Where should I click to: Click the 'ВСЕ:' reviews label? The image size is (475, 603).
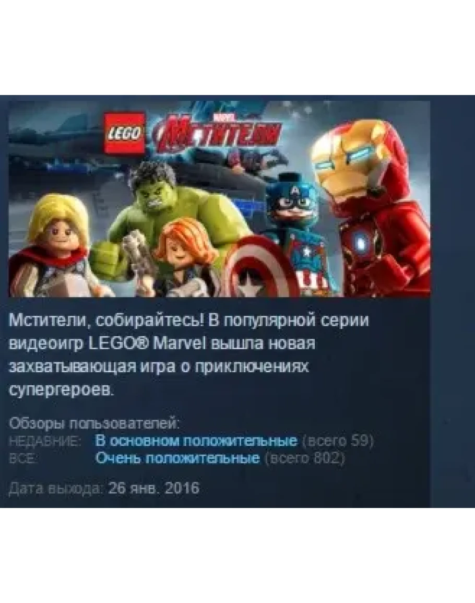22,459
